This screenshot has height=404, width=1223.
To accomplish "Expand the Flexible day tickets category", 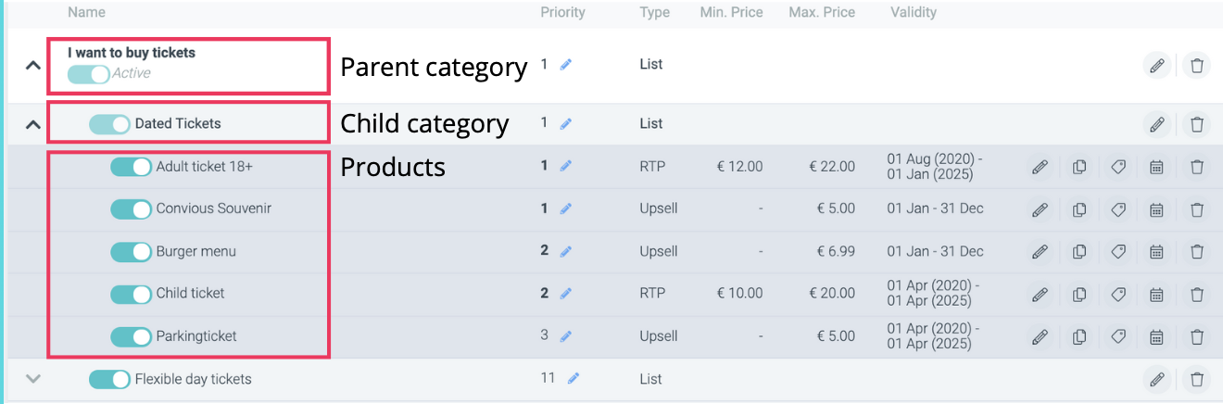I will click(x=32, y=379).
